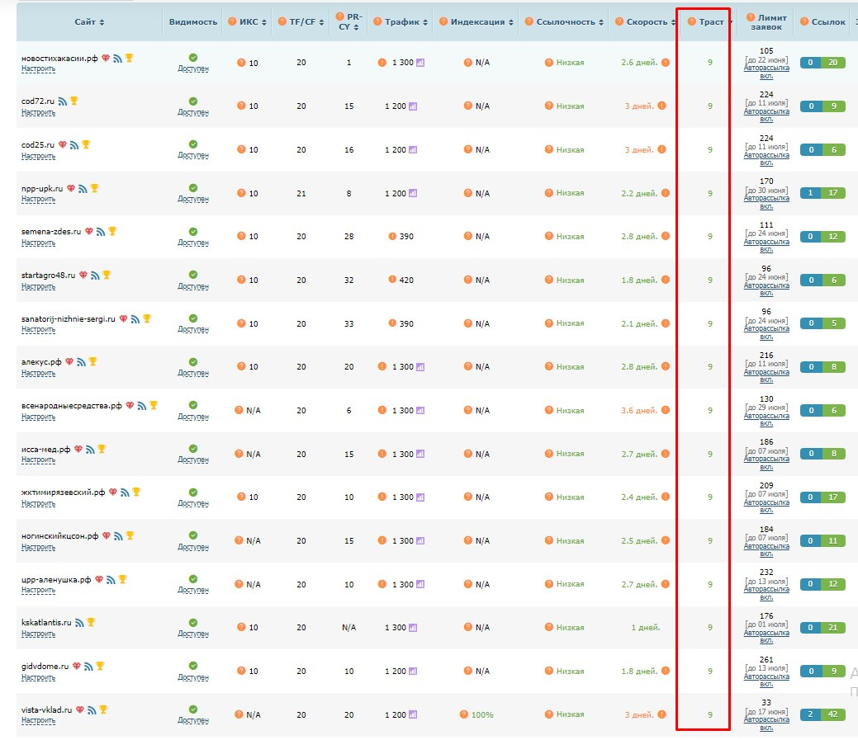Viewport: 858px width, 740px height.
Task: Click the gem icon beside всенародныесредства.рф
Action: coord(130,406)
